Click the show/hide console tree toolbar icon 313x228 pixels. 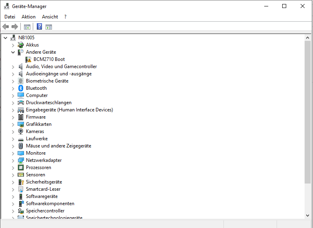(x=27, y=27)
